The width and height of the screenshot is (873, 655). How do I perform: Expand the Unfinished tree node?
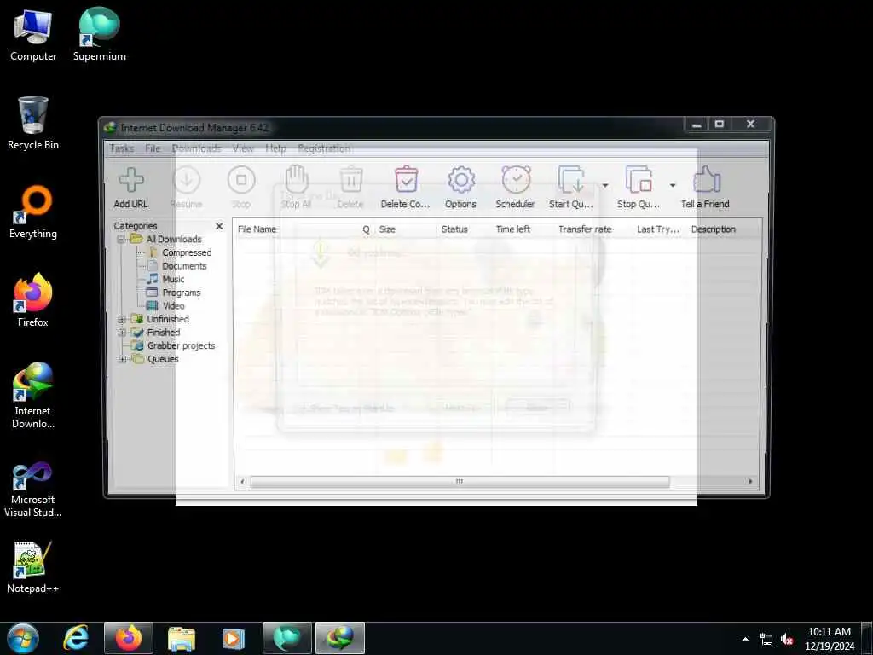pos(121,319)
